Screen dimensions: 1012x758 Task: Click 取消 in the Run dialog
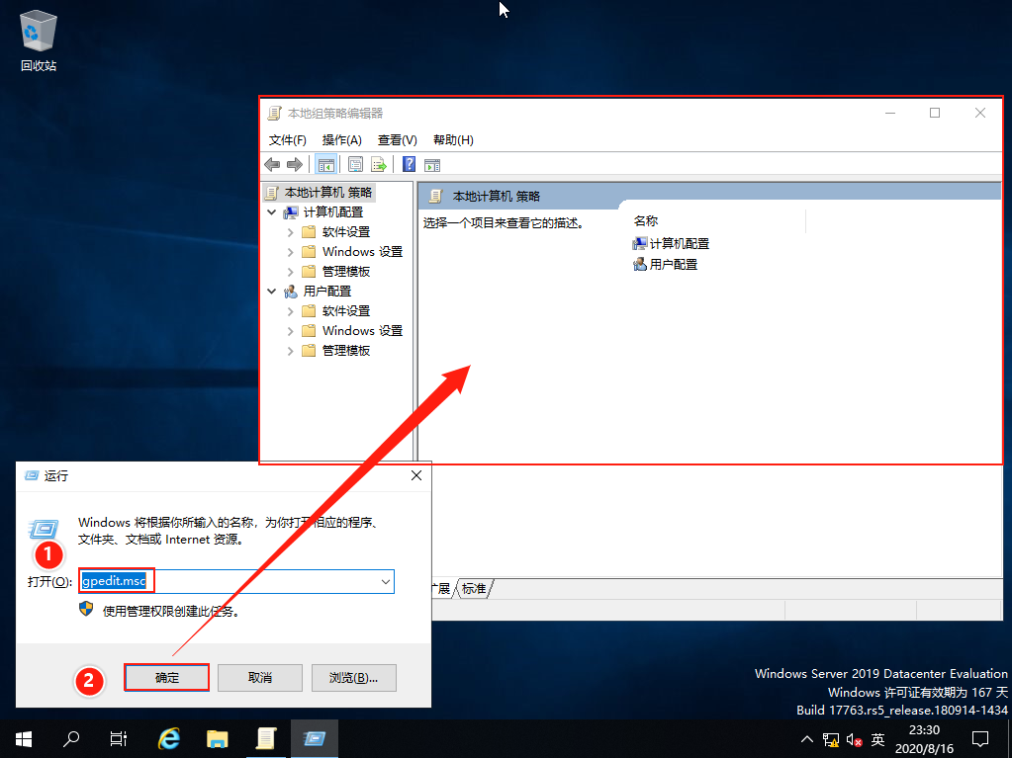click(x=260, y=677)
